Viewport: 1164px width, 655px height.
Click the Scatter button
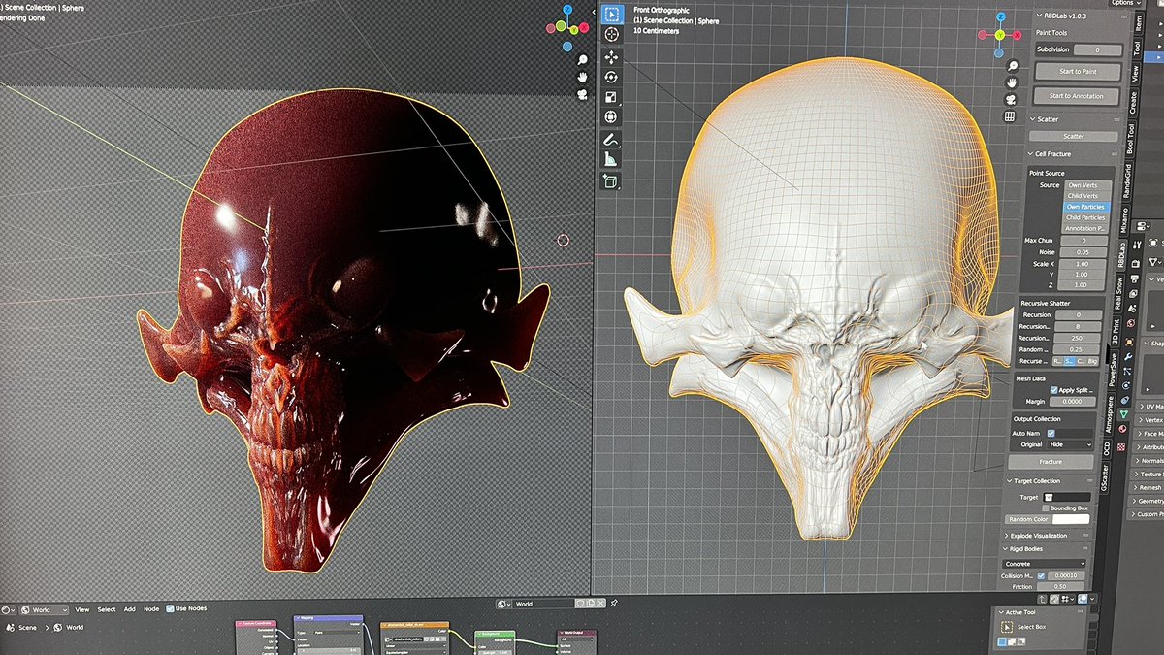1074,137
